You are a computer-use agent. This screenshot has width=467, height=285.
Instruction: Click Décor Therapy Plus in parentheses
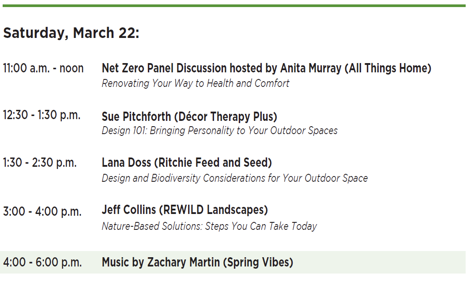tap(226, 116)
